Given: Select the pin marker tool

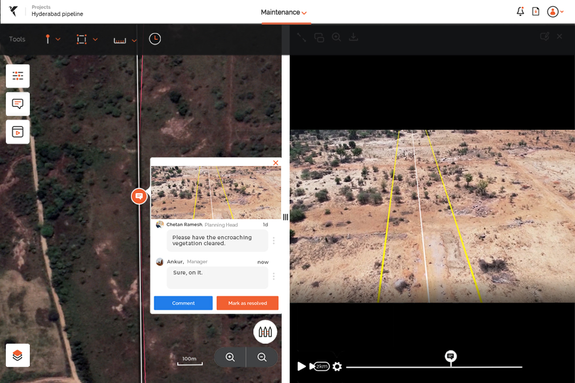Looking at the screenshot, I should [48, 39].
